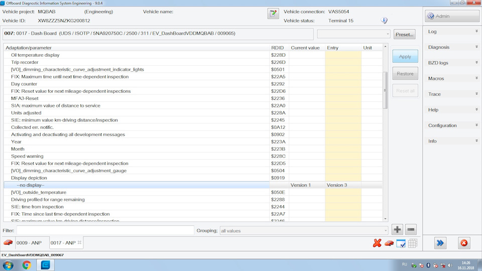Select the Month parameter row
482x271 pixels.
click(193, 149)
